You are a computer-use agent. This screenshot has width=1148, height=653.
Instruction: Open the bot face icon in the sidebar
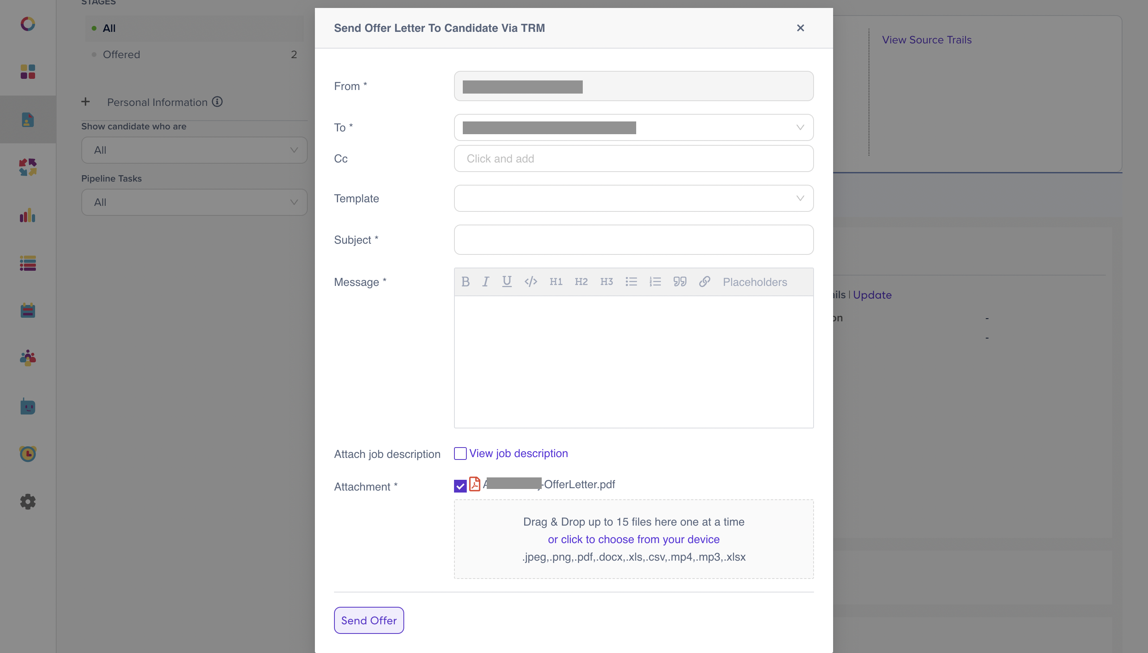(28, 406)
